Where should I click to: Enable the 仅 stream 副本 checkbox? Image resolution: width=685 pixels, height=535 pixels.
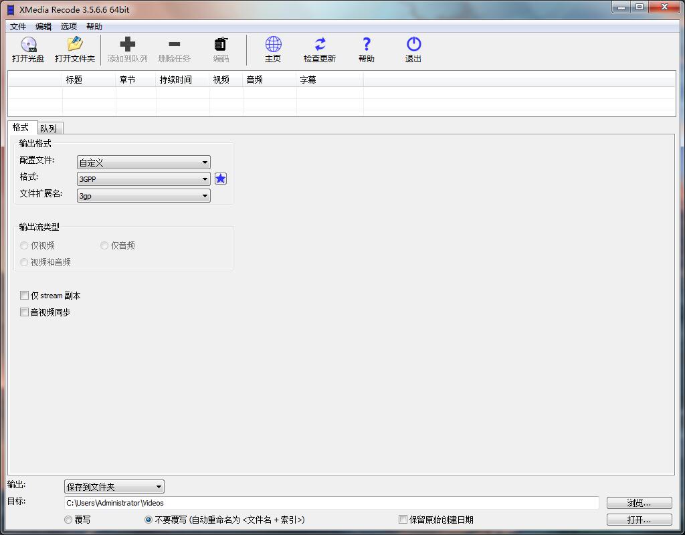click(x=25, y=296)
